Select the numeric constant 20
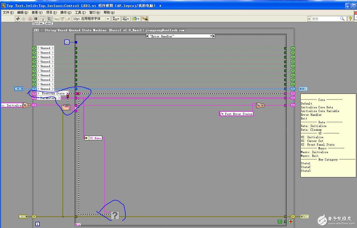The width and height of the screenshot is (357, 228). tap(67, 42)
